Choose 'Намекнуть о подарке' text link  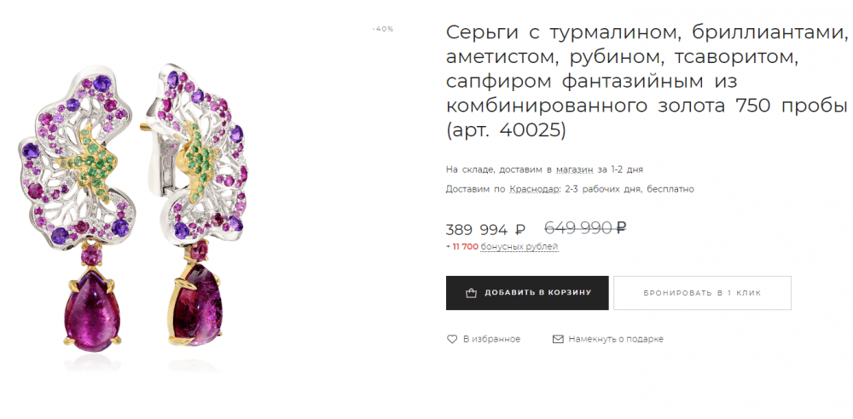tap(616, 339)
